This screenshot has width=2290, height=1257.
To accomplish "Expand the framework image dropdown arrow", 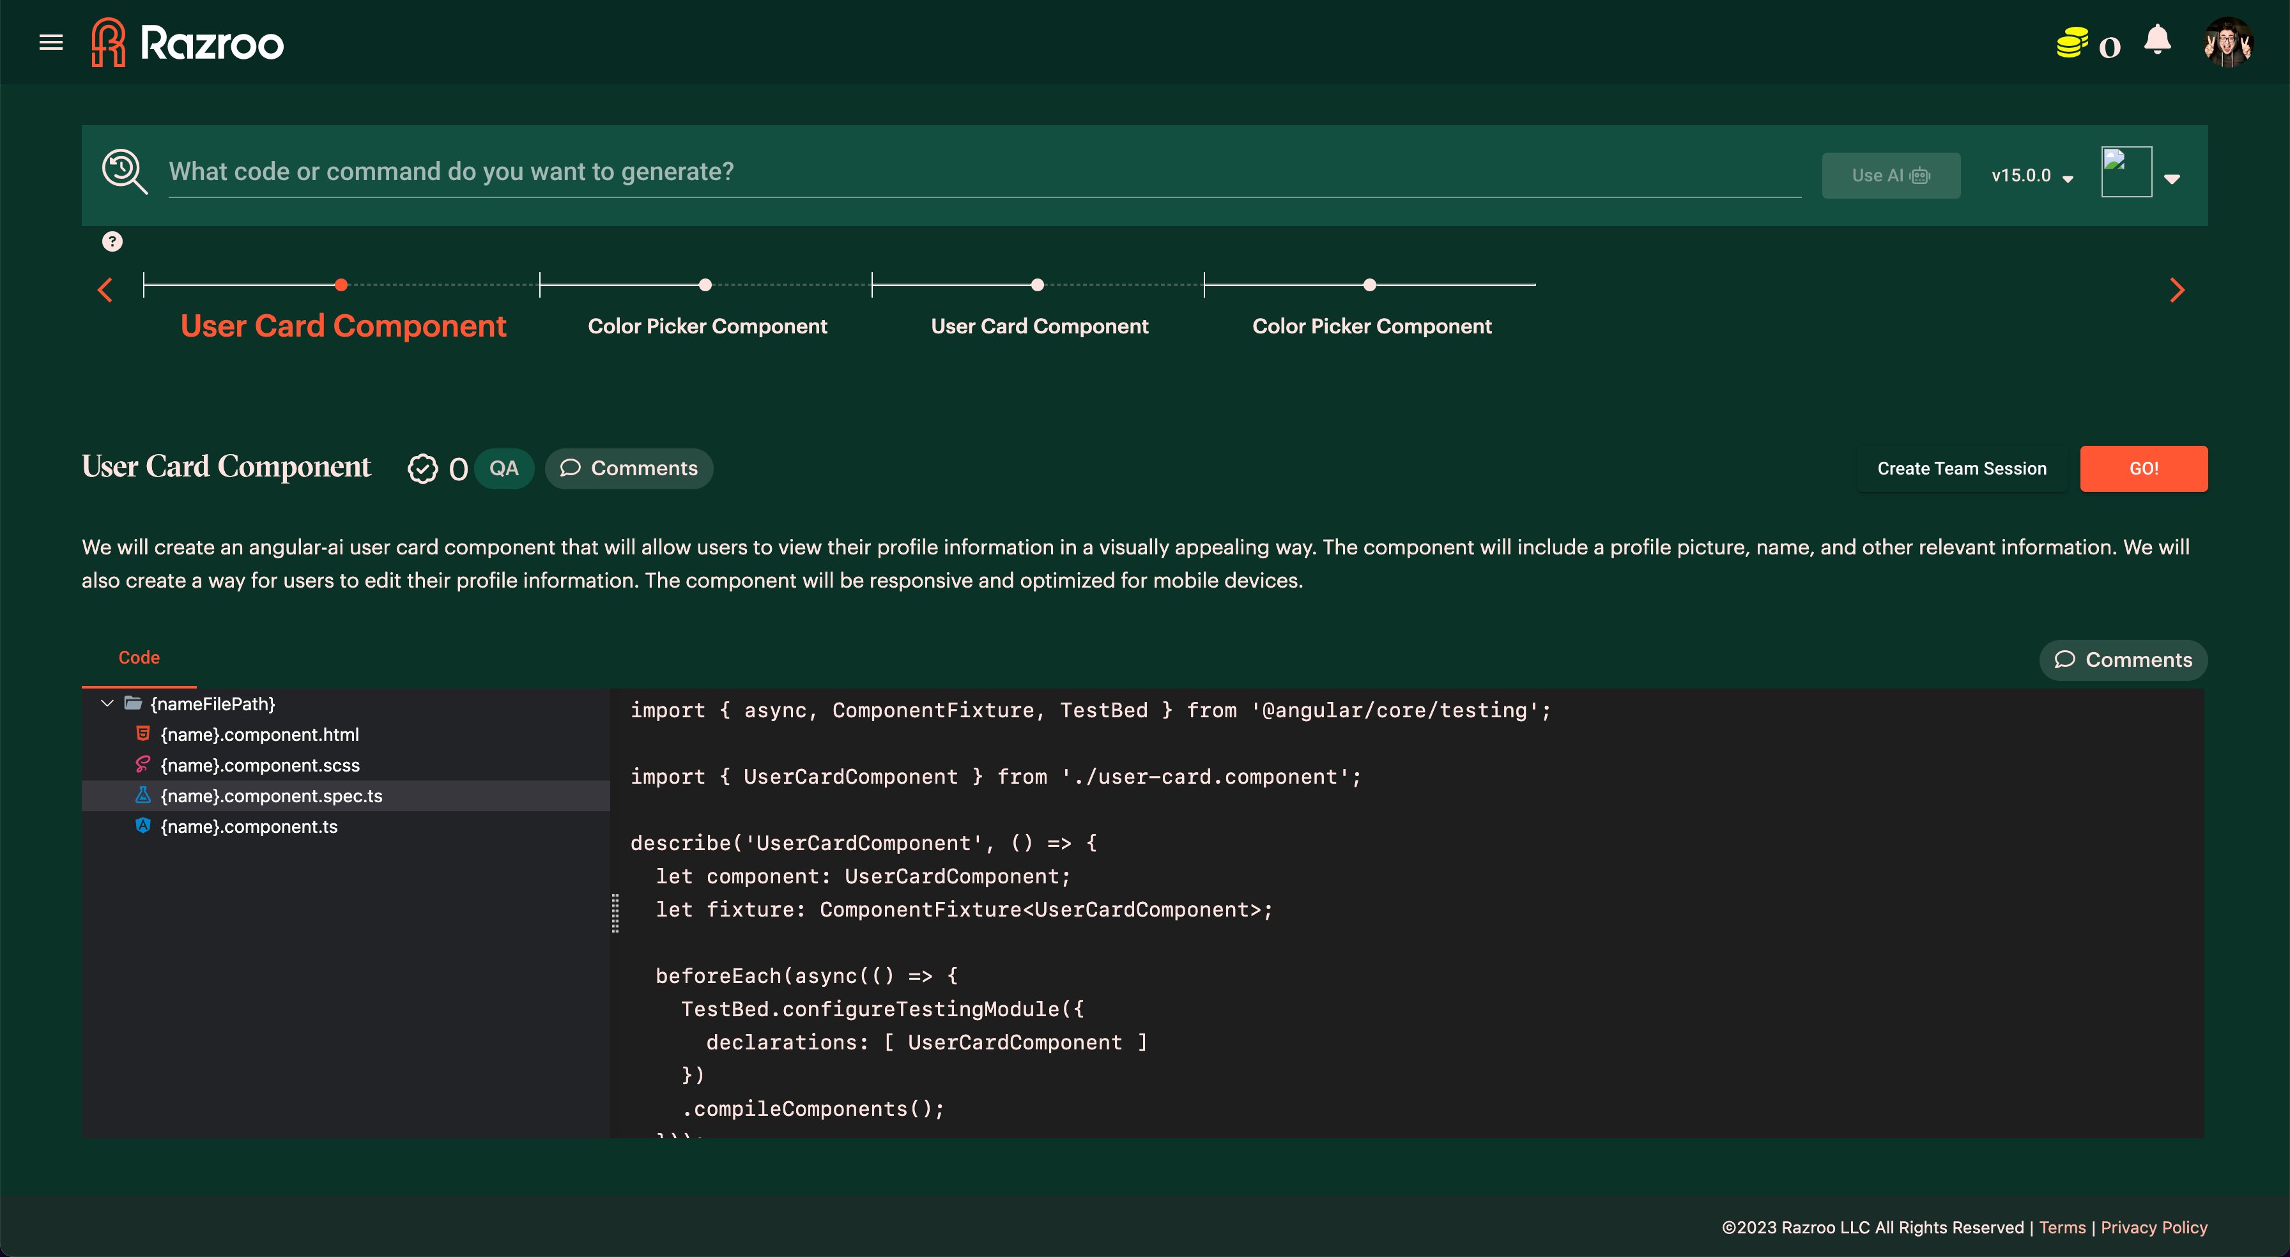I will tap(2172, 179).
